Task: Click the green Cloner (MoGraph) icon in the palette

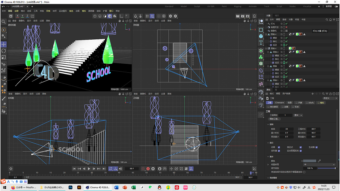Action: [261, 57]
